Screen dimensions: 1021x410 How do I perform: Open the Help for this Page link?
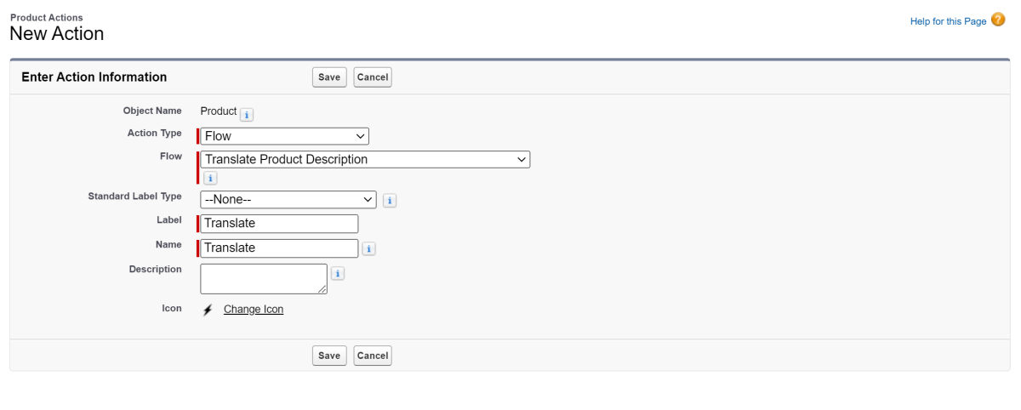(x=948, y=21)
